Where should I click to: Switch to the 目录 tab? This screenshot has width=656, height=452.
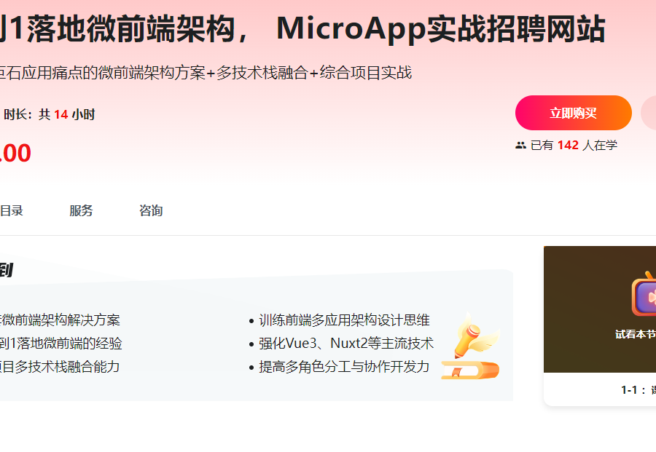[x=12, y=210]
